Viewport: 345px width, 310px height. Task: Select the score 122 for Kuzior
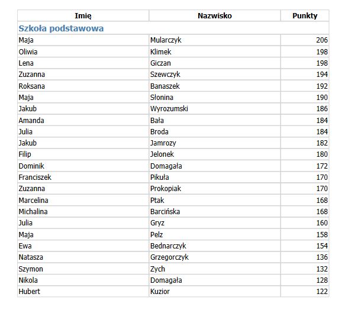coord(322,291)
